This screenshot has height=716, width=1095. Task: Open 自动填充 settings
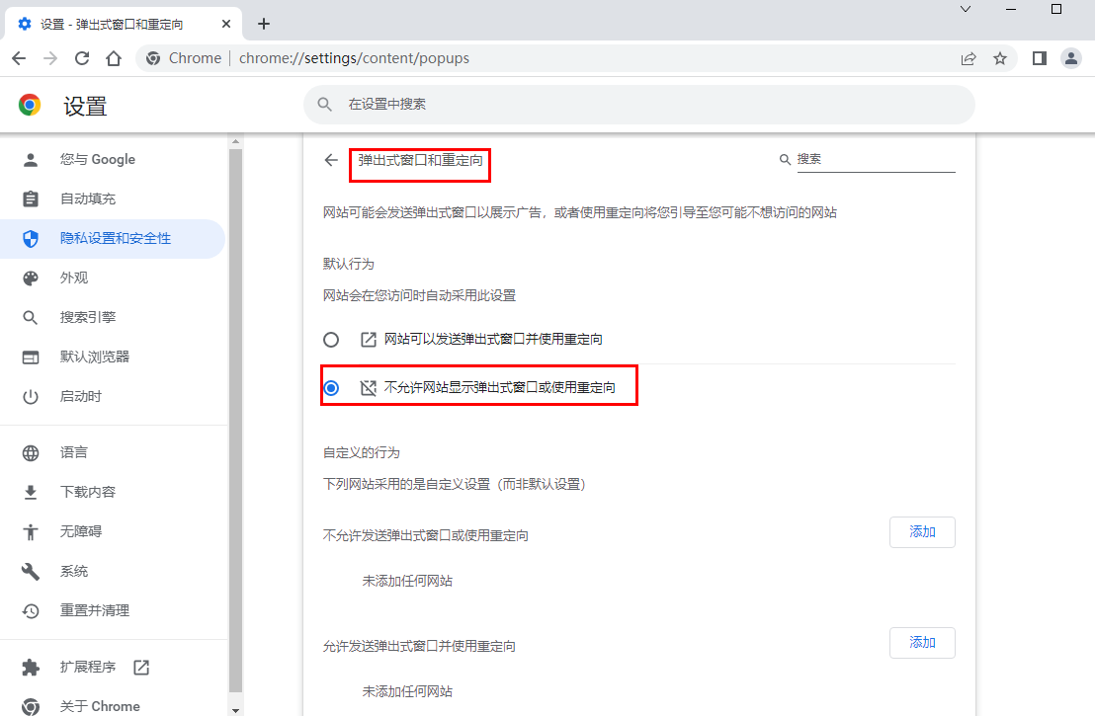pos(112,199)
